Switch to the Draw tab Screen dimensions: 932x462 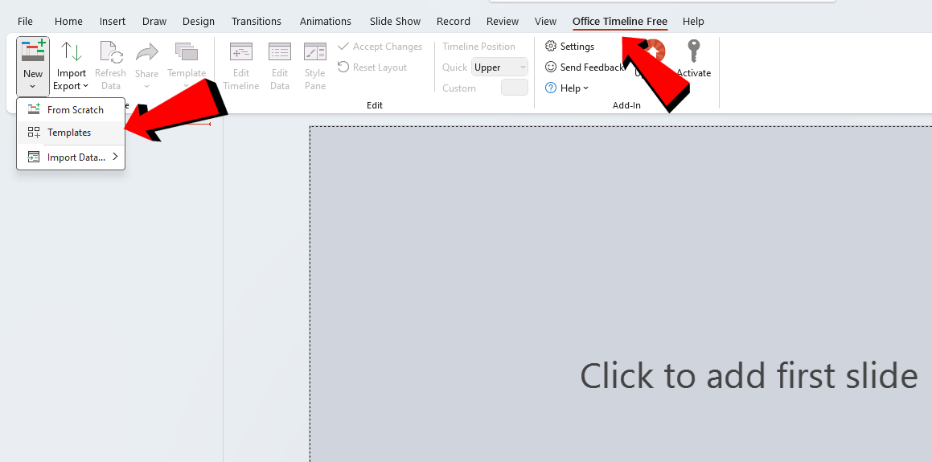coord(154,22)
